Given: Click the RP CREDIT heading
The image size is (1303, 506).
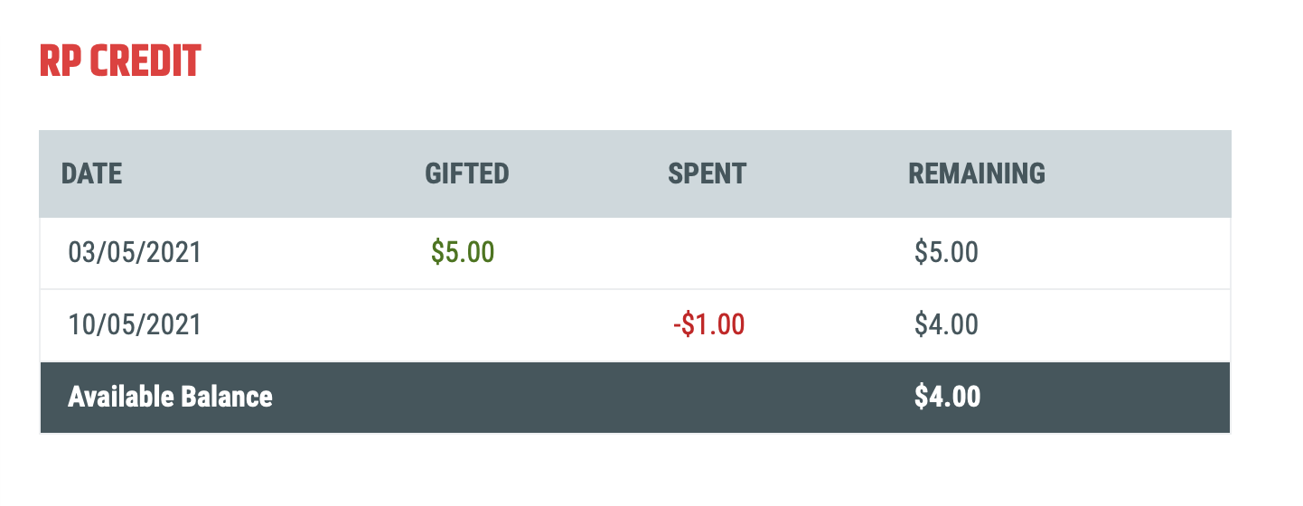Looking at the screenshot, I should coord(120,61).
